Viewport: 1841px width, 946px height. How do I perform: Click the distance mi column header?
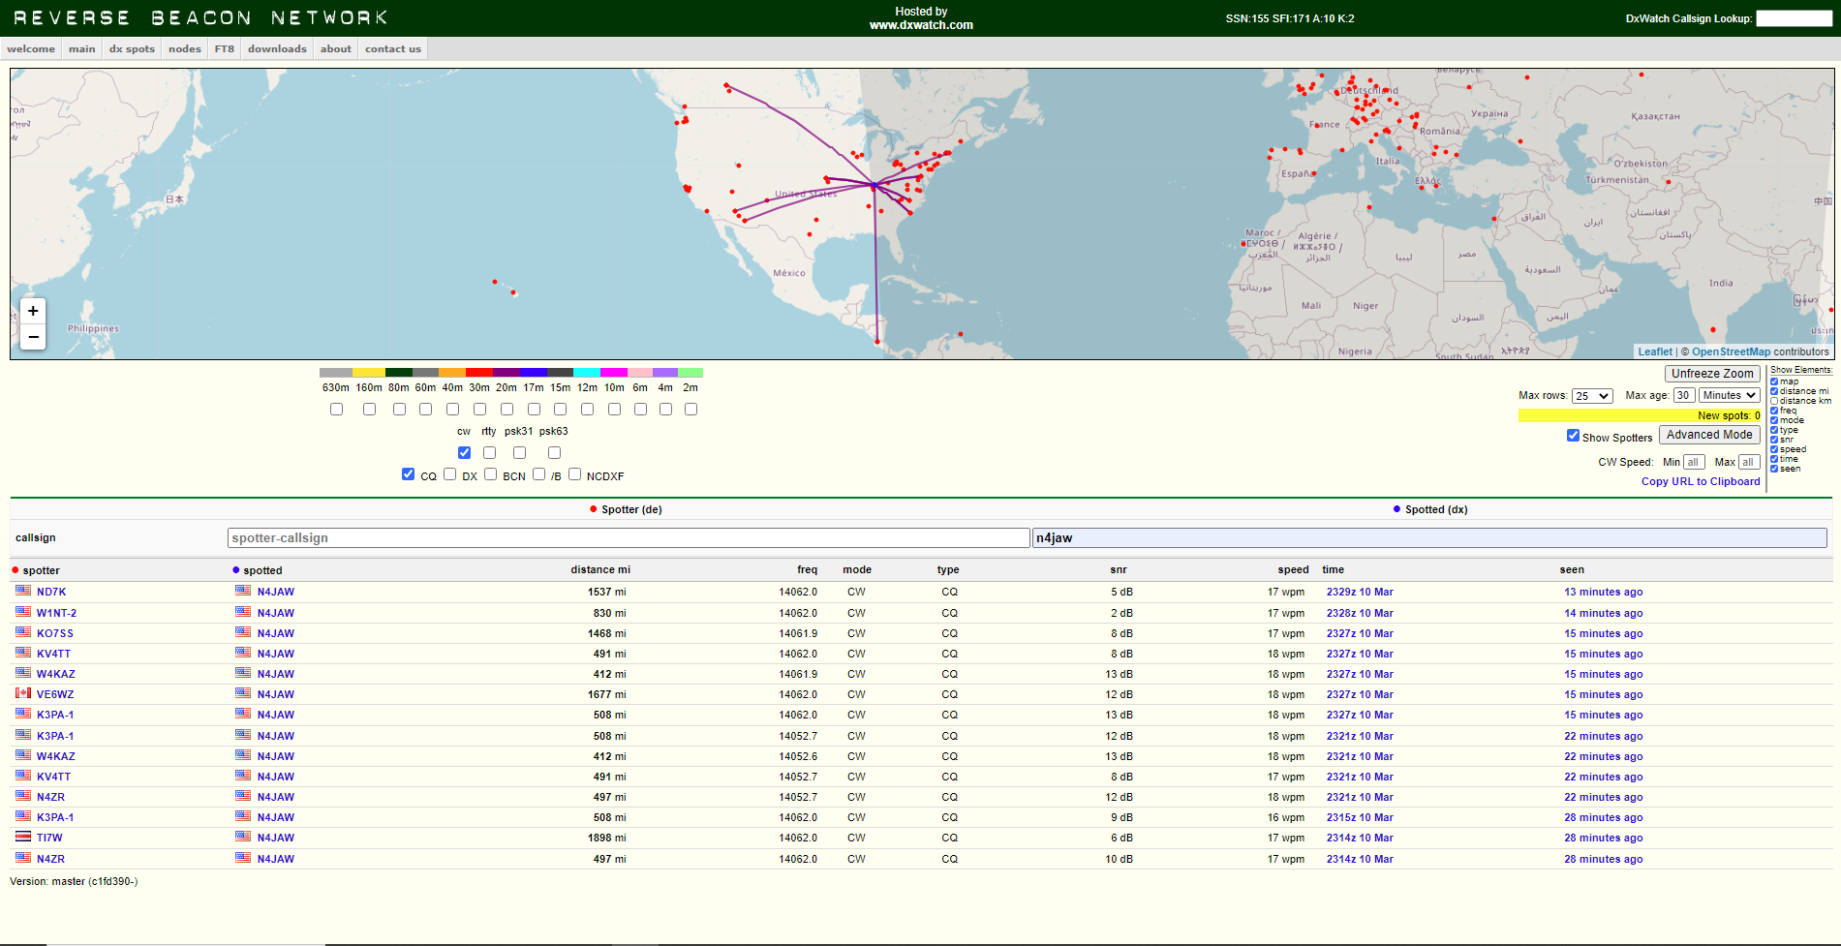pyautogui.click(x=600, y=569)
